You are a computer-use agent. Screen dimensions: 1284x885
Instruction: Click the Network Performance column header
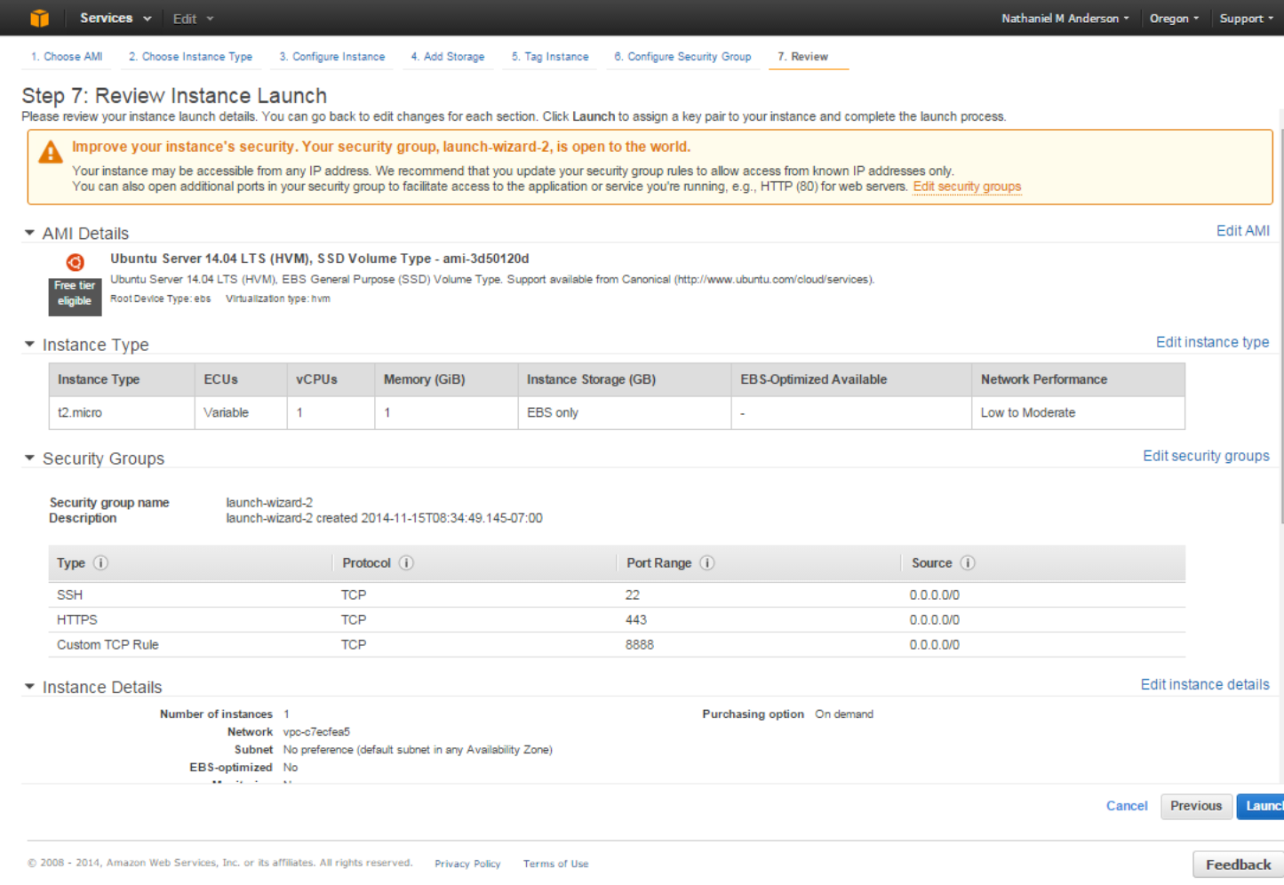coord(1078,379)
